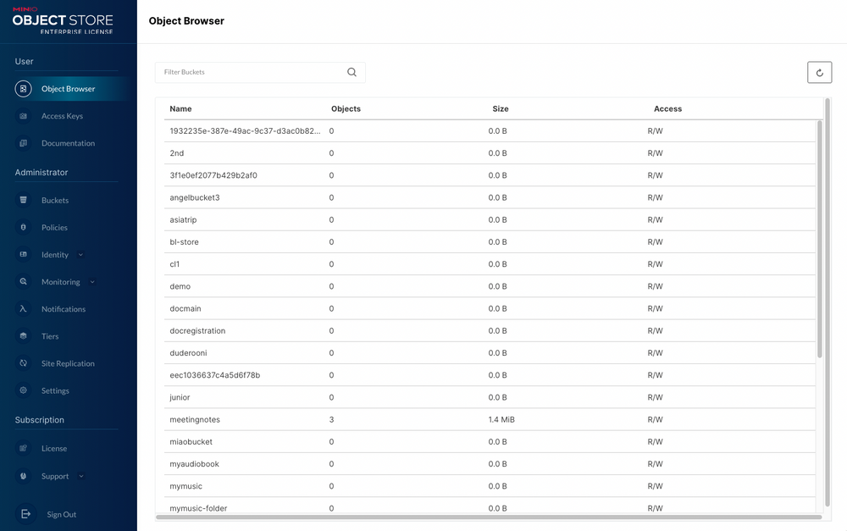The height and width of the screenshot is (531, 847).
Task: Expand the Monitoring submenu chevron
Action: pos(92,282)
